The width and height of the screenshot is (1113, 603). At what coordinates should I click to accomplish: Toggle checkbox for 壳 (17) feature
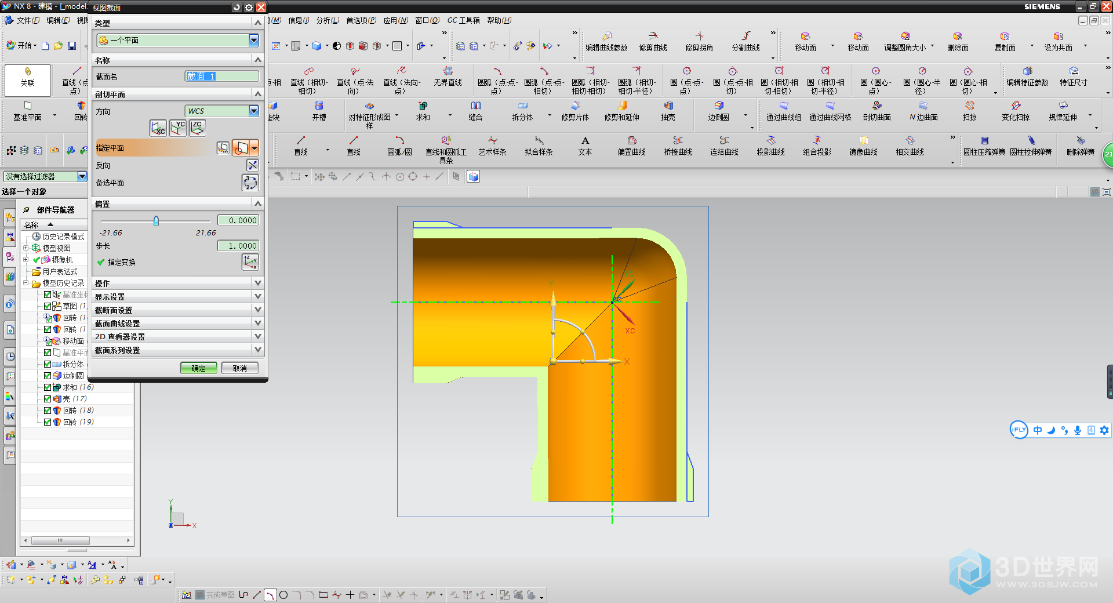pyautogui.click(x=48, y=399)
